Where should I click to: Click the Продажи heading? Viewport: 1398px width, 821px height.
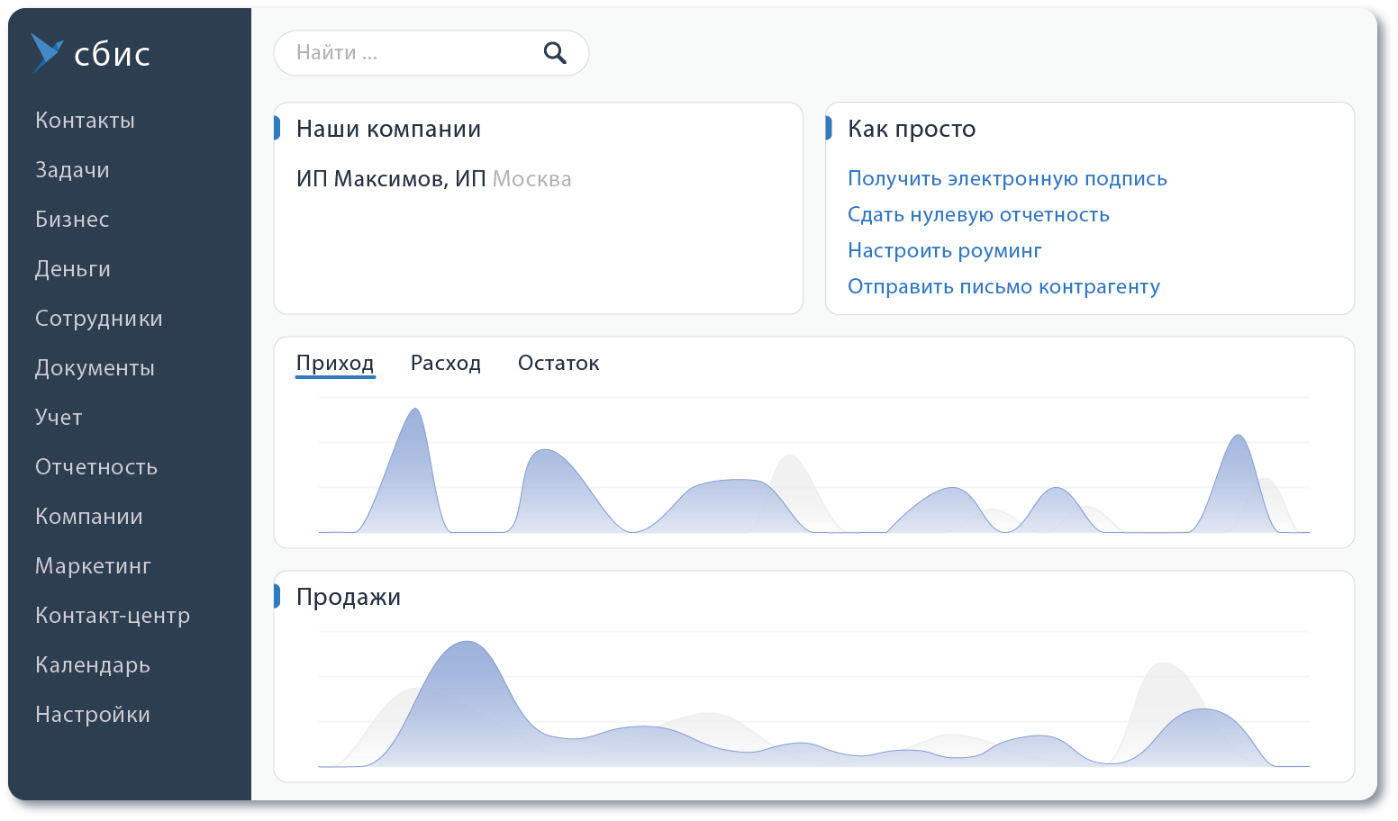point(349,598)
